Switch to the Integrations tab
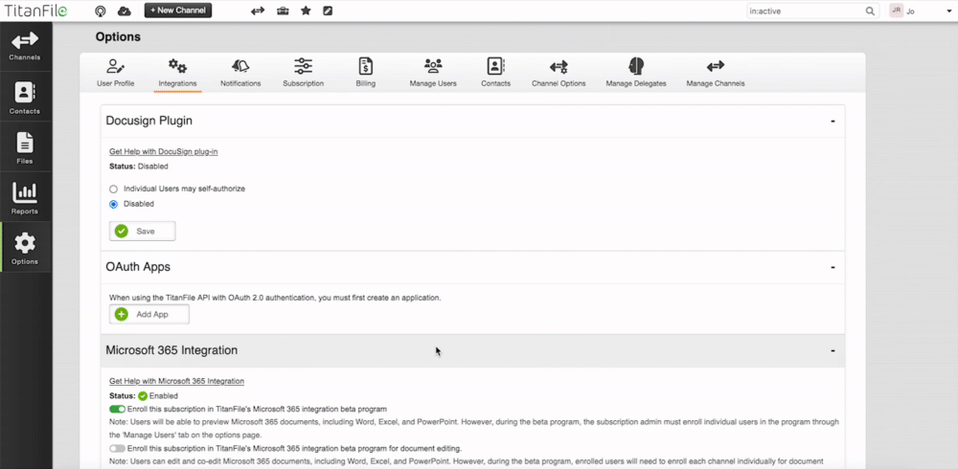Image resolution: width=958 pixels, height=469 pixels. click(x=178, y=74)
